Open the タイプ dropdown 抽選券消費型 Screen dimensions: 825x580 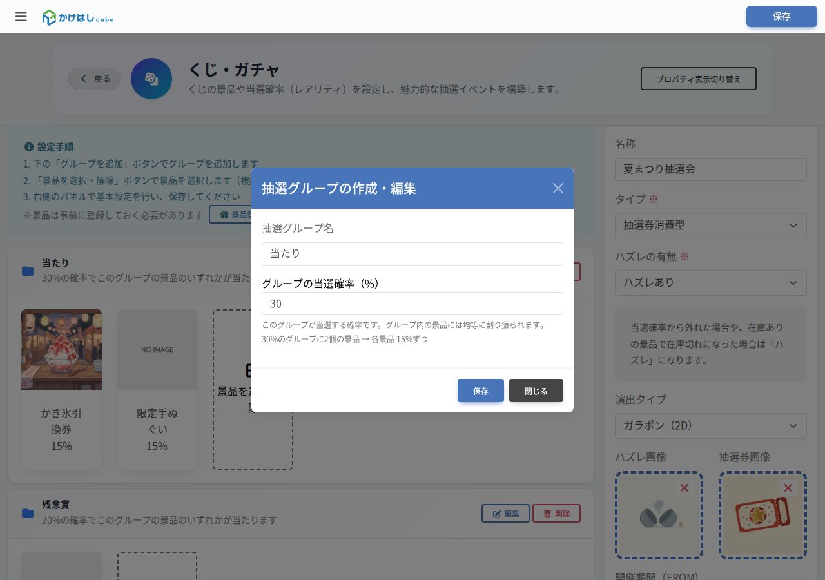(x=711, y=226)
